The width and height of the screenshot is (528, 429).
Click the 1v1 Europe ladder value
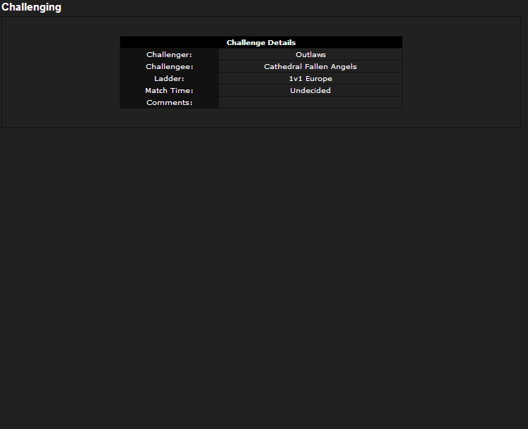pyautogui.click(x=310, y=78)
